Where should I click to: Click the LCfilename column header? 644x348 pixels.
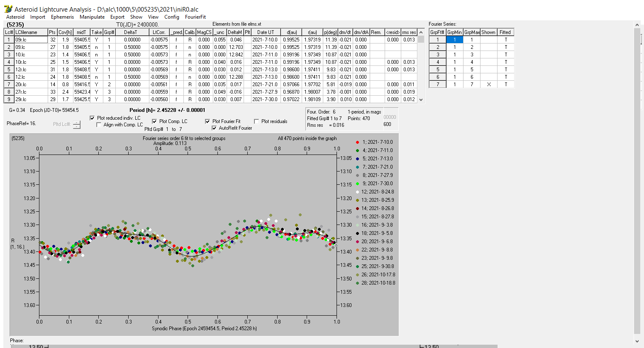pyautogui.click(x=31, y=32)
